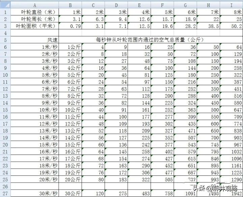Click cell 505 in row 25
Image resolution: width=243 pixels, height=197 pixels.
162,179
